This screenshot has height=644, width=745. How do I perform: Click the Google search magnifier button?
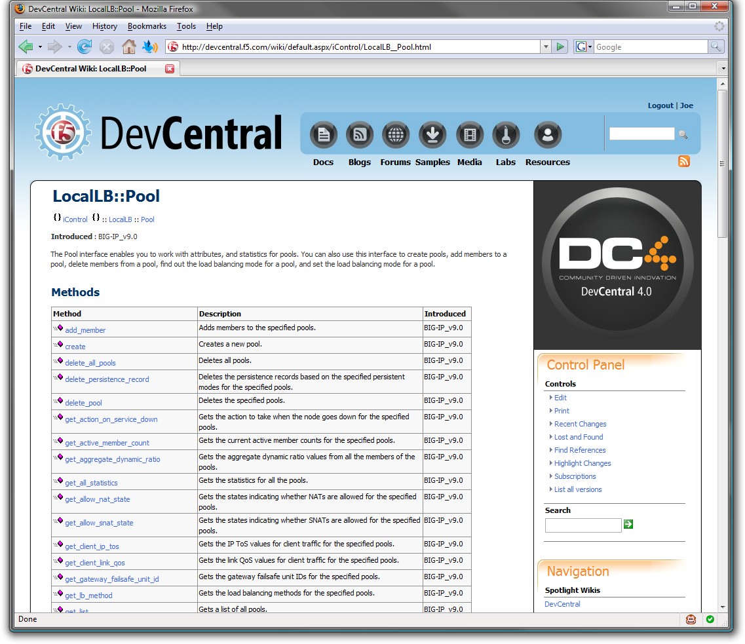tap(716, 47)
